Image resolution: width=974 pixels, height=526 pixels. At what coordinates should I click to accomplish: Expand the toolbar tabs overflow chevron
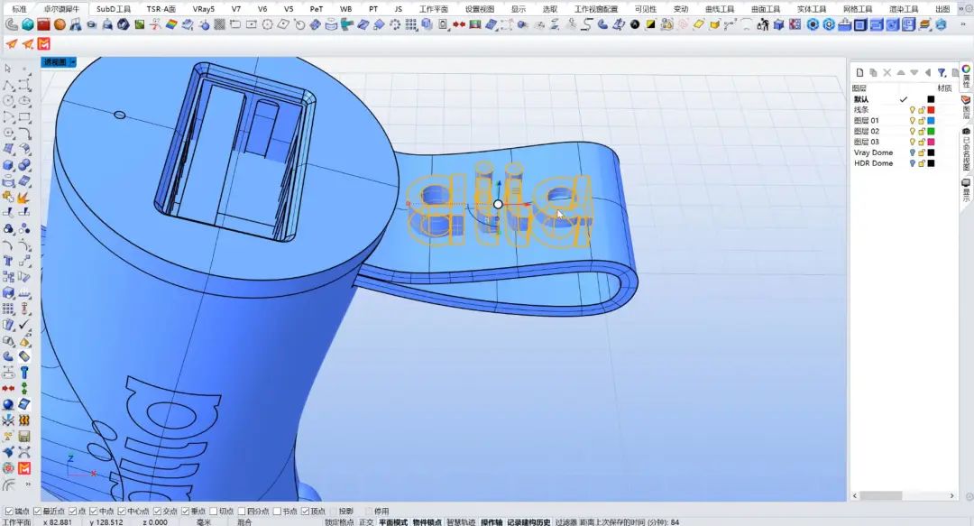point(965,8)
